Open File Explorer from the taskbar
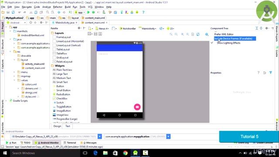The image size is (279, 157). [x=105, y=153]
